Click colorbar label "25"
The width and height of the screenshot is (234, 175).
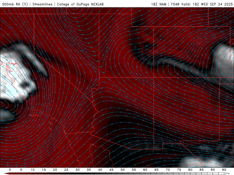pos(66,170)
